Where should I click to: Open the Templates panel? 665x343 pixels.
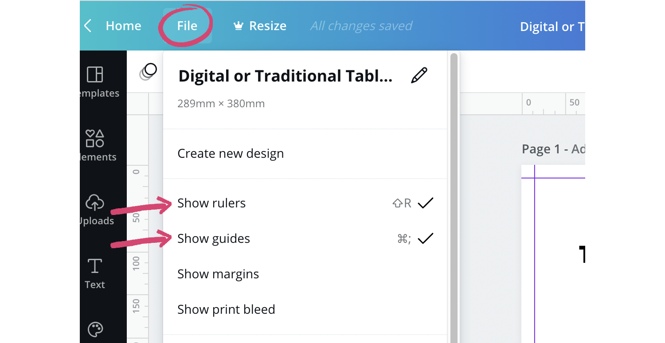(x=95, y=82)
